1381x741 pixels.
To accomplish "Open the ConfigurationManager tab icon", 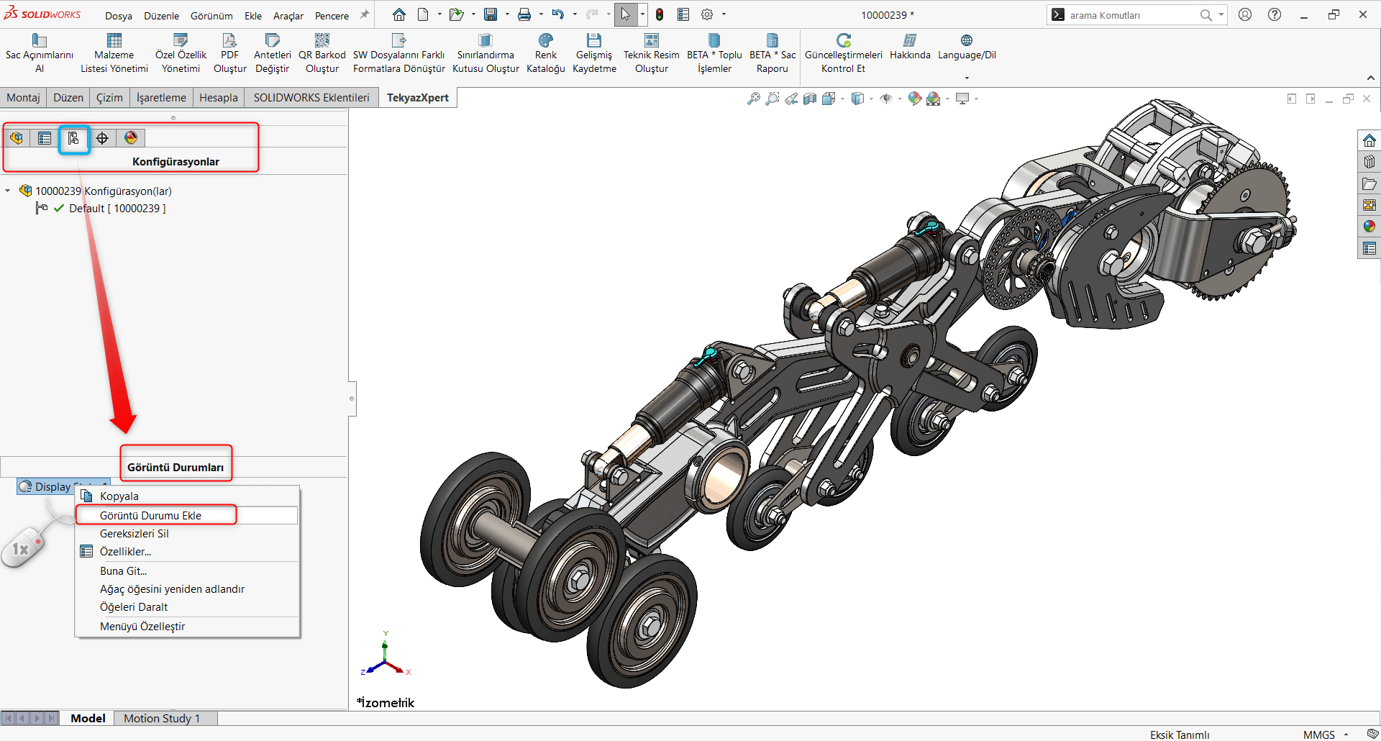I will (x=73, y=138).
